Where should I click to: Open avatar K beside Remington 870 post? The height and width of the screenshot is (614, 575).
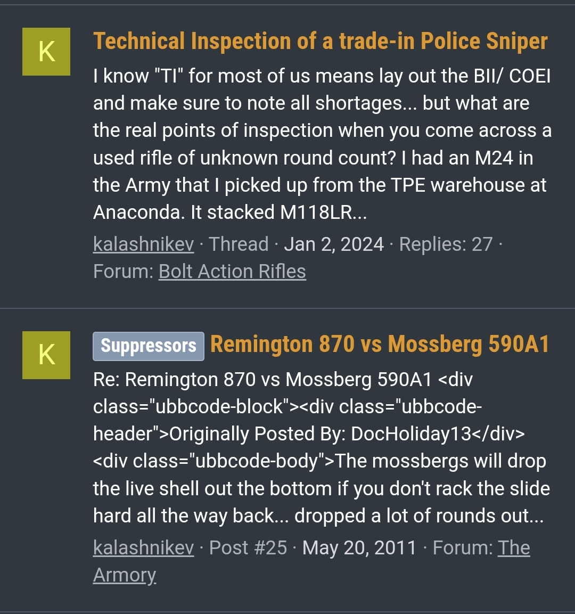46,355
